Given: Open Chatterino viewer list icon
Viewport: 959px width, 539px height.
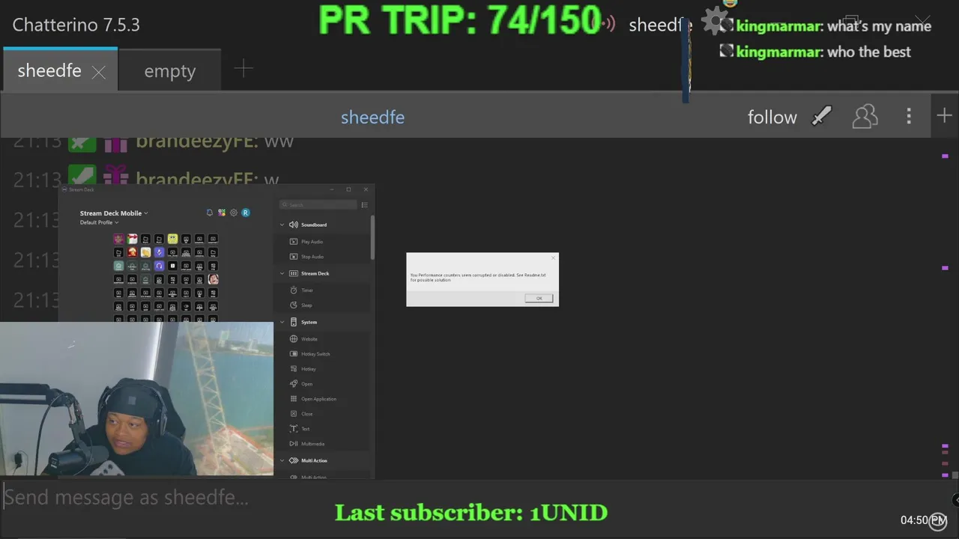Looking at the screenshot, I should click(865, 116).
